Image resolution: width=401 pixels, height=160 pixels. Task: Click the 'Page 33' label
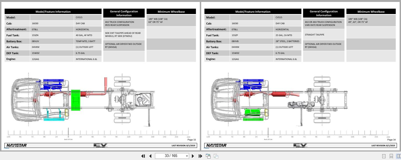[x=192, y=140]
